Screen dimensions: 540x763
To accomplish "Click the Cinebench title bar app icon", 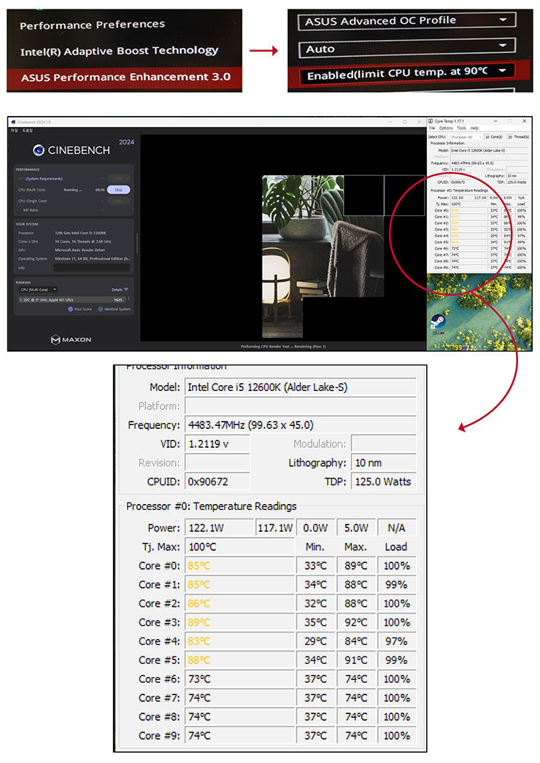I will [x=13, y=121].
